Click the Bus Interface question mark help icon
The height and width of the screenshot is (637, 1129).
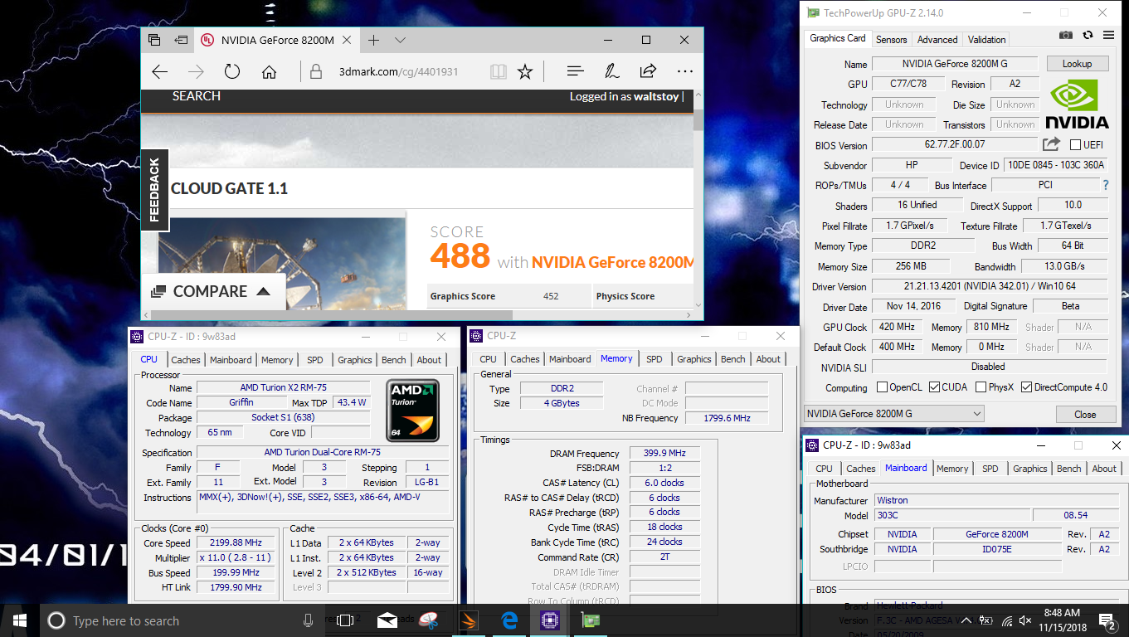click(x=1105, y=185)
